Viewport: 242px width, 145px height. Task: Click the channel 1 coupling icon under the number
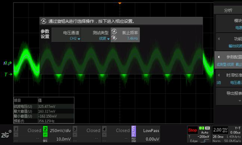pyautogui.click(x=16, y=135)
